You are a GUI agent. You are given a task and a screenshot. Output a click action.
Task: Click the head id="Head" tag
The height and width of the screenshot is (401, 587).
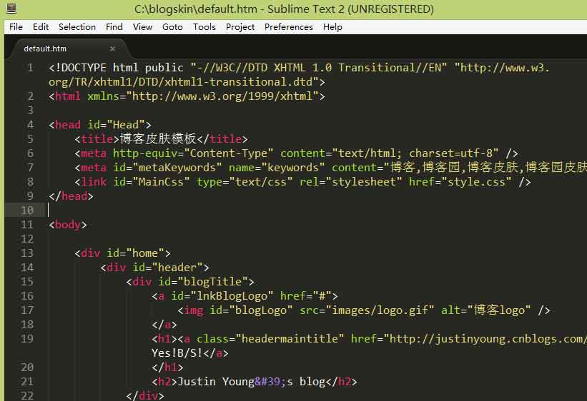(x=100, y=124)
